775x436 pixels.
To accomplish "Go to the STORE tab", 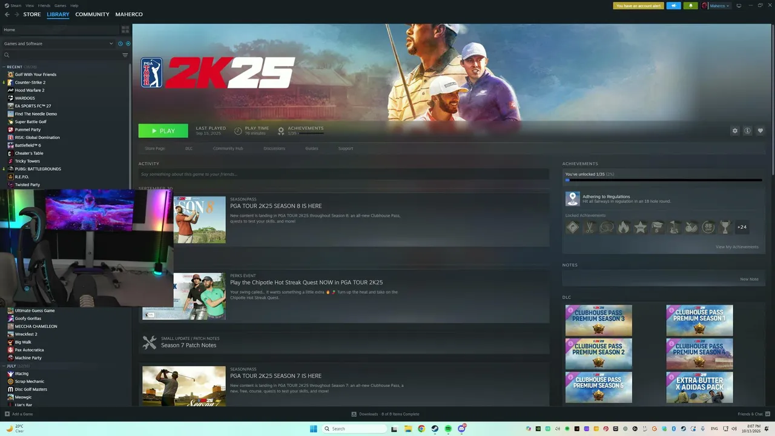I will pos(32,15).
